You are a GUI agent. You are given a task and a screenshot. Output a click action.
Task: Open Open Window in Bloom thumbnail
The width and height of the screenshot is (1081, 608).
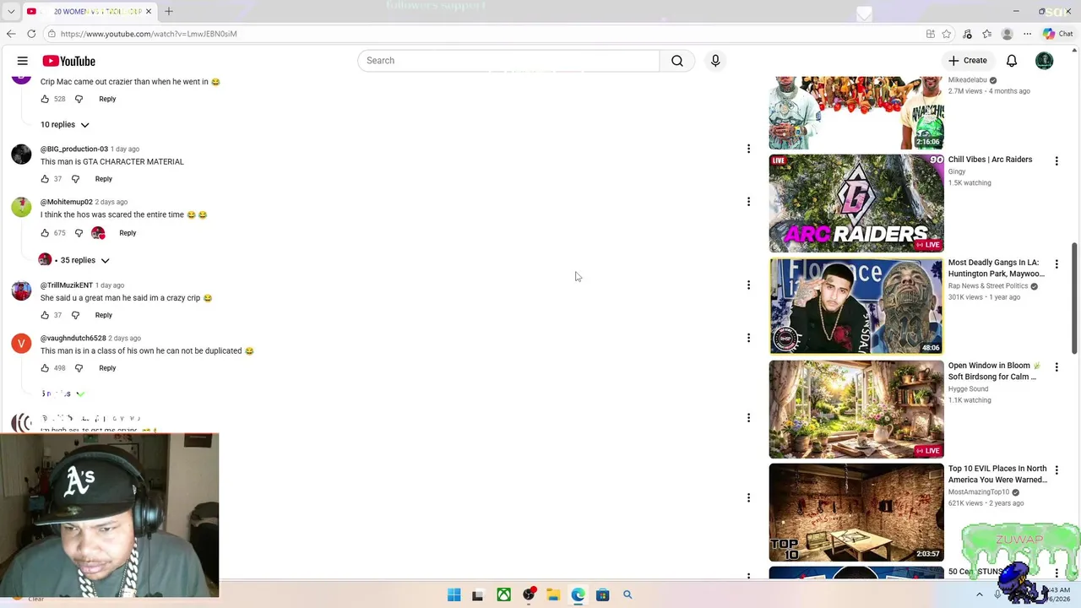[x=856, y=409]
